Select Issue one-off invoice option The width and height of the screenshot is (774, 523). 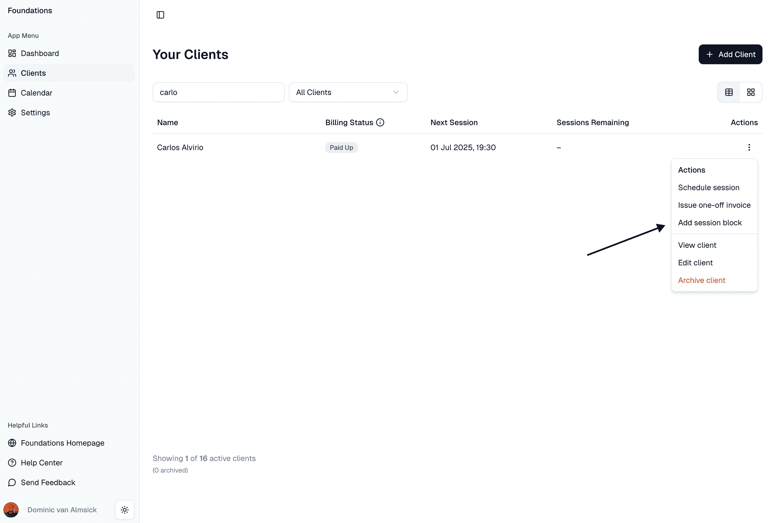coord(714,205)
